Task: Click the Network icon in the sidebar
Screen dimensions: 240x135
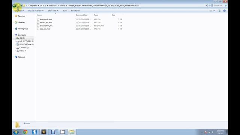Action: 16,57
